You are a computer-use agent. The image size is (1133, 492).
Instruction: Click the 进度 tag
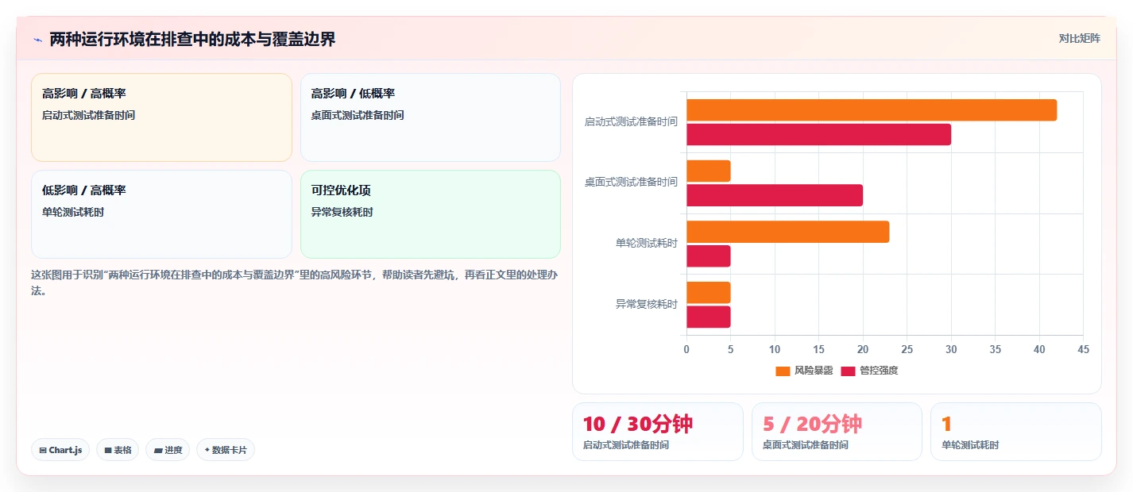pos(168,450)
